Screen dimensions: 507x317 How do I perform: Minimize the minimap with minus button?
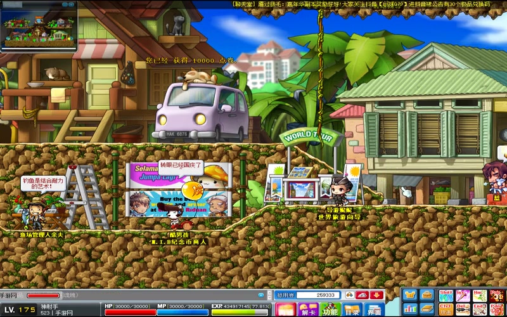[66, 4]
